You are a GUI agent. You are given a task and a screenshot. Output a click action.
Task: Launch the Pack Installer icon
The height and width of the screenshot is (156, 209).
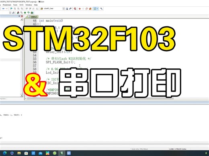[32, 13]
